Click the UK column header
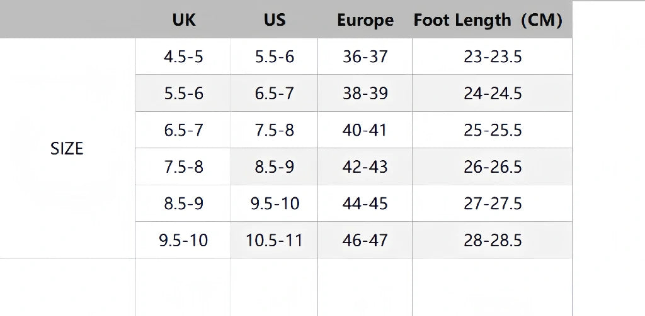The width and height of the screenshot is (645, 316). (183, 20)
